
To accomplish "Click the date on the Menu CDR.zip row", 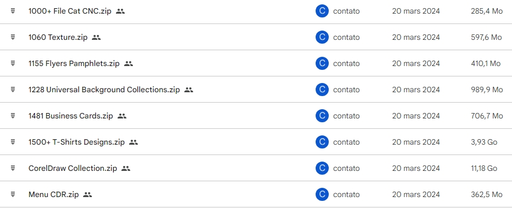I will (x=416, y=195).
